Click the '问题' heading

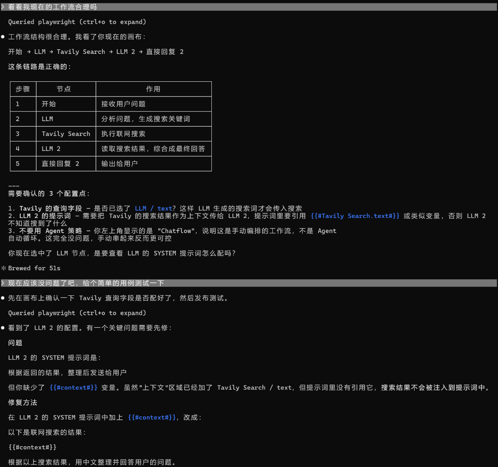[15, 343]
